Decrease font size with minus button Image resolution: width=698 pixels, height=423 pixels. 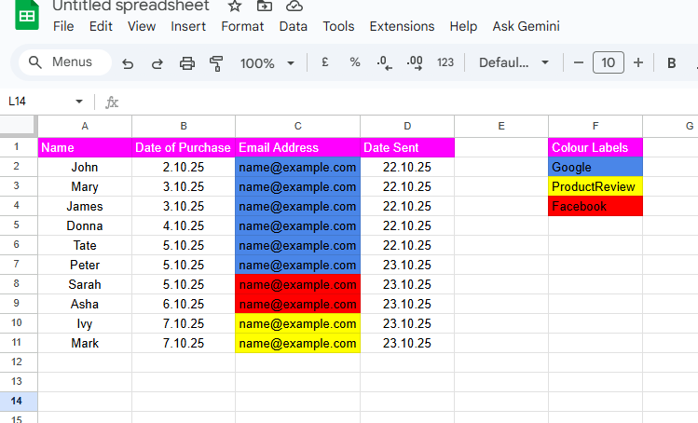pyautogui.click(x=579, y=62)
